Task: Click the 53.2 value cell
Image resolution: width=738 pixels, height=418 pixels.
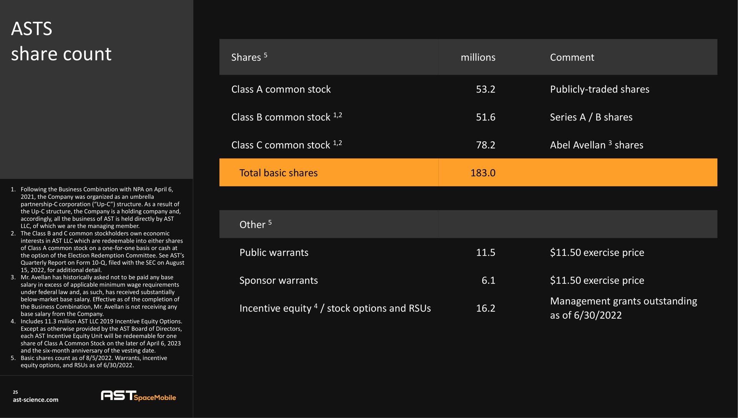Action: coord(485,89)
